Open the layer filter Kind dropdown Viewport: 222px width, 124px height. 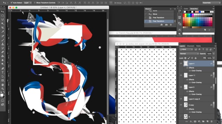point(186,50)
